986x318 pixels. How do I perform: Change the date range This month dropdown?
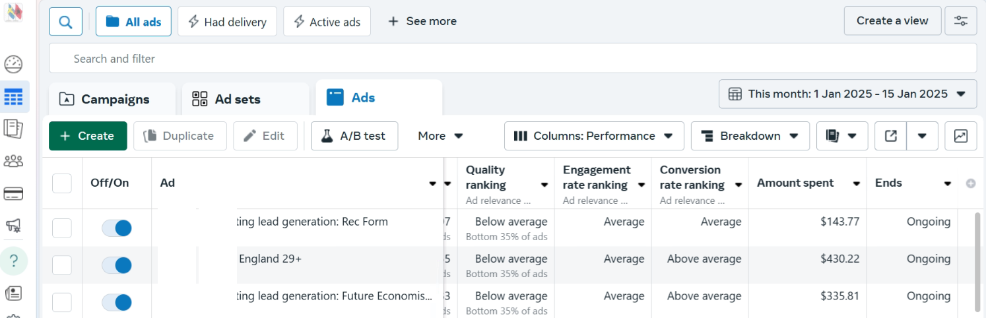[x=847, y=94]
